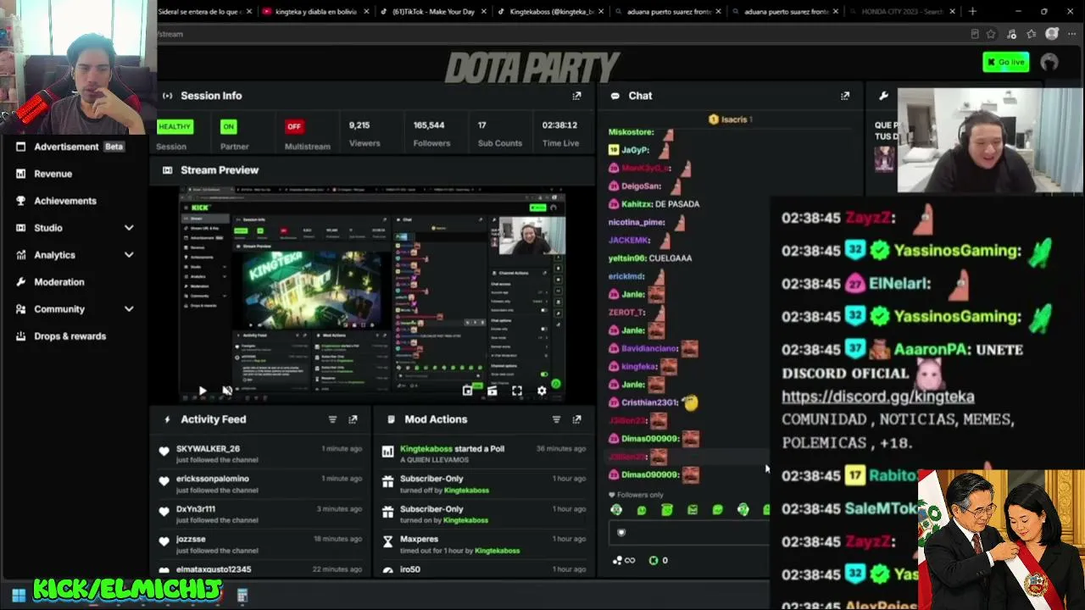Image resolution: width=1085 pixels, height=610 pixels.
Task: Click the channel points infinity icon
Action: point(623,560)
